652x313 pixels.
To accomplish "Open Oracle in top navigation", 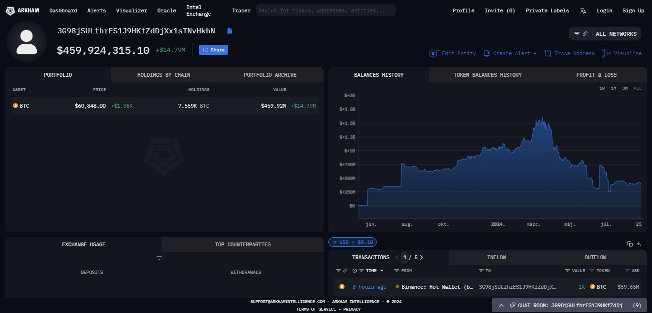I will pyautogui.click(x=167, y=10).
